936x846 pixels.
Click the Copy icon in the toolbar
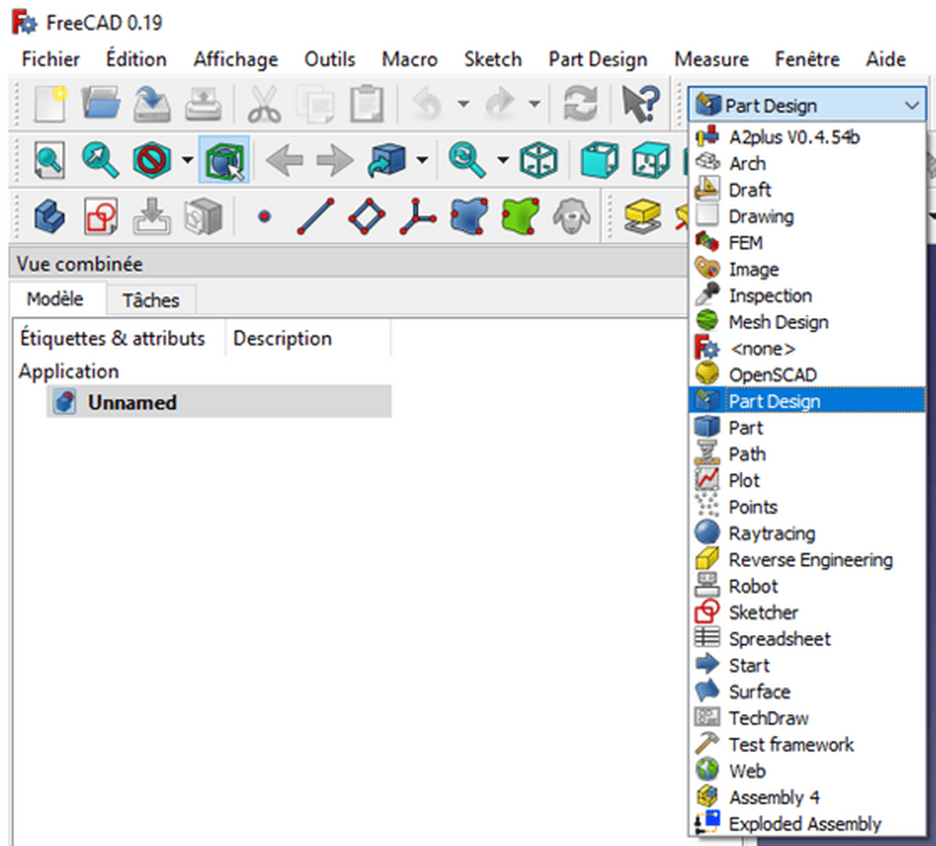pos(315,104)
